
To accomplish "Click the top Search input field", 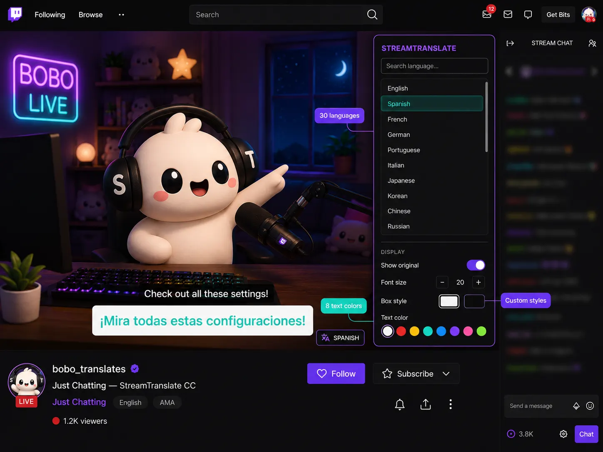I will tap(286, 15).
